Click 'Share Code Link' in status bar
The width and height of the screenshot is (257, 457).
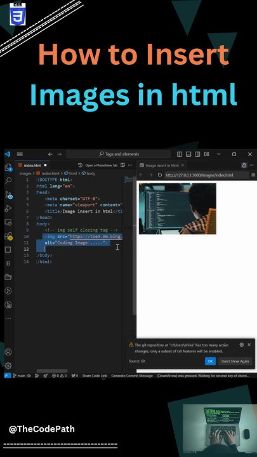[95, 376]
